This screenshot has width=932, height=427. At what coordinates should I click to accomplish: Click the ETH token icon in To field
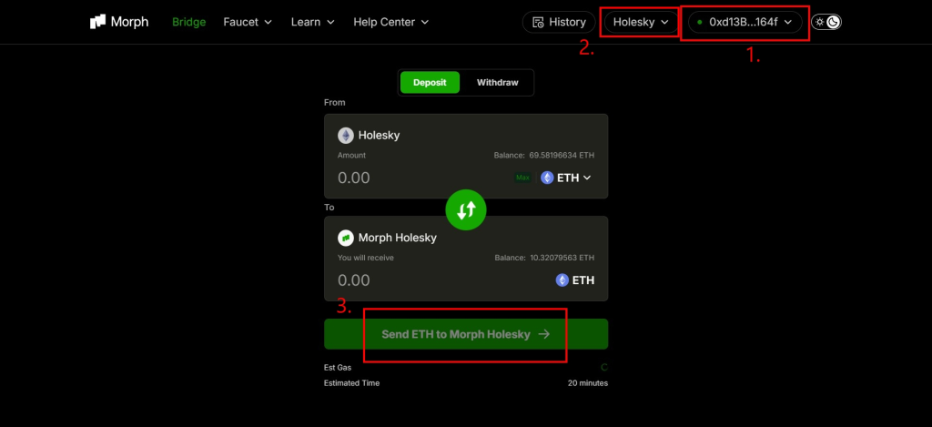(562, 280)
